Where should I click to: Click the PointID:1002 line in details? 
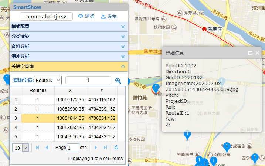(x=181, y=65)
